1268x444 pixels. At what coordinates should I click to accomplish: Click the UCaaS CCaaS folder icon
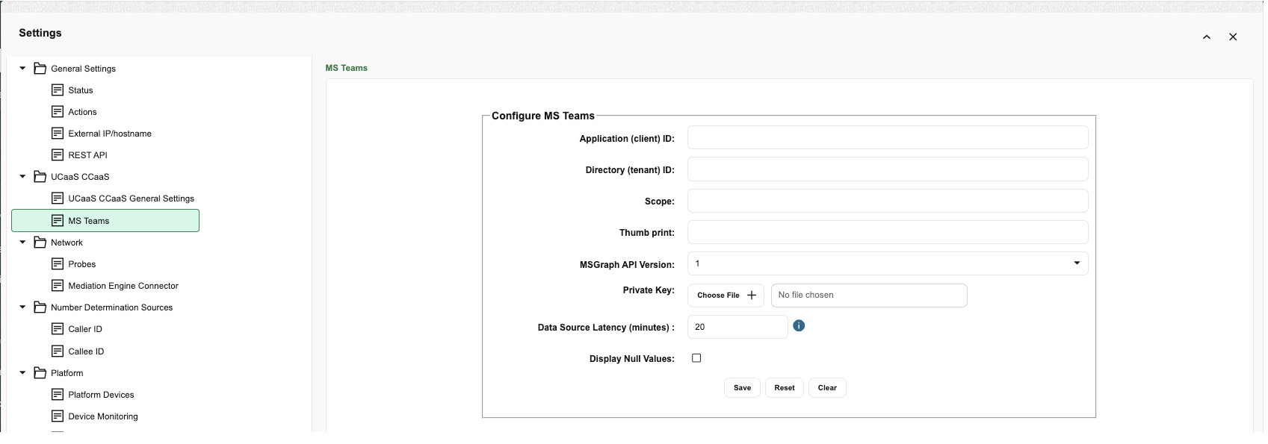(40, 176)
